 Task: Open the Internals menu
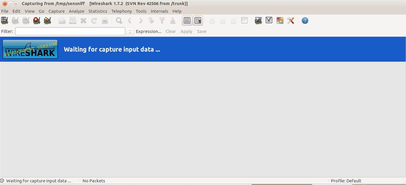point(159,11)
